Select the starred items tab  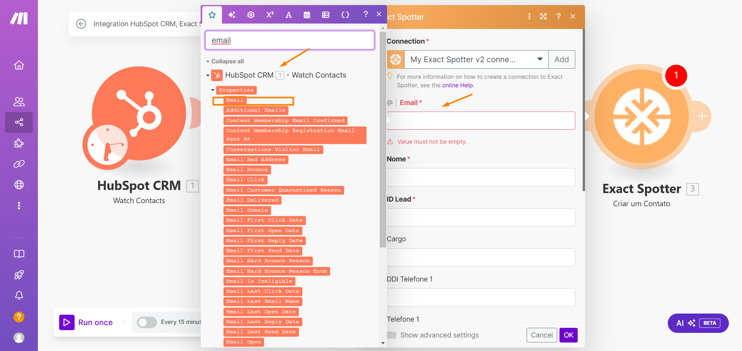click(x=212, y=15)
